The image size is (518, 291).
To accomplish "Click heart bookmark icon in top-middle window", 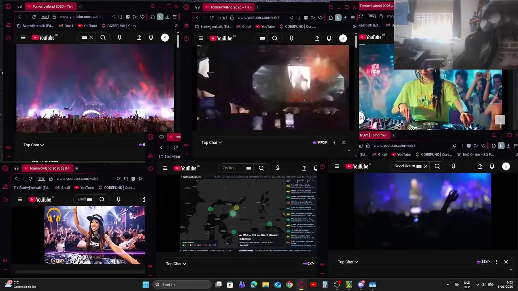I will 320,18.
